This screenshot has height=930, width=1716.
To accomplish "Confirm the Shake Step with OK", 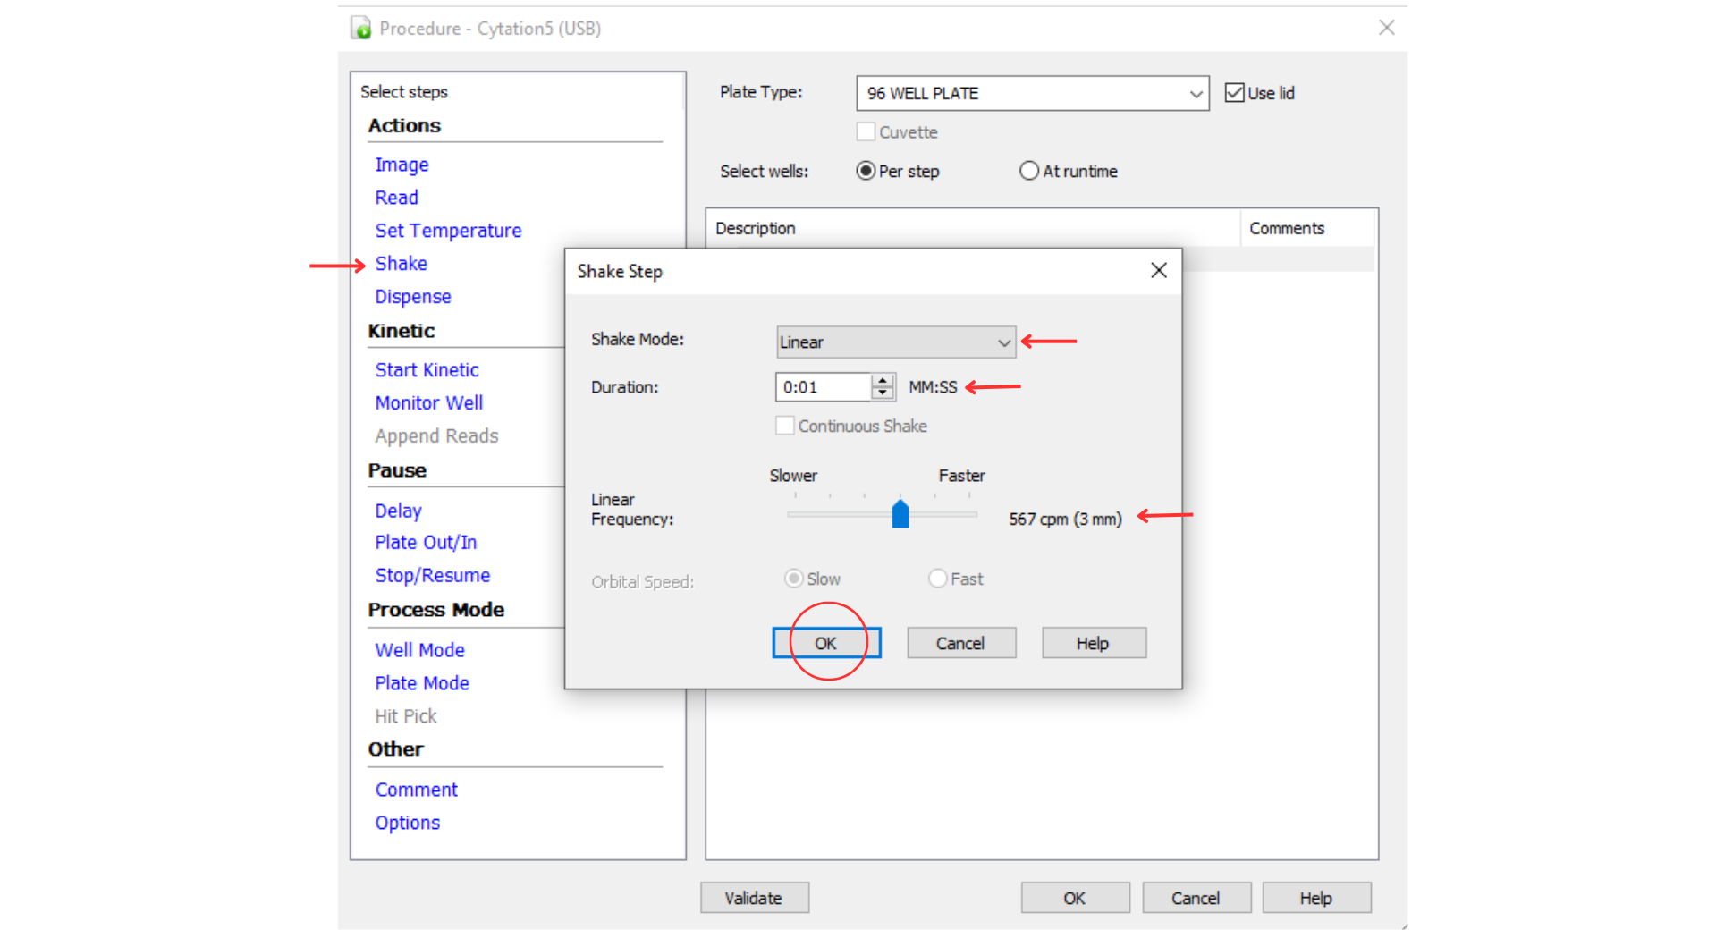I will coord(826,643).
